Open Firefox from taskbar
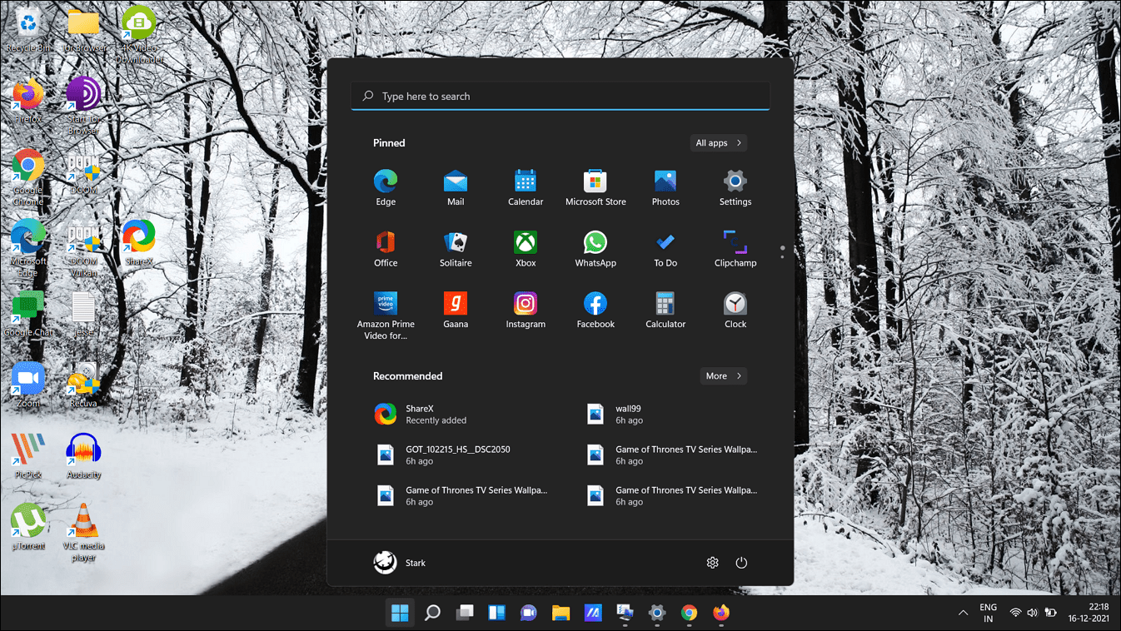Viewport: 1121px width, 631px height. (721, 614)
